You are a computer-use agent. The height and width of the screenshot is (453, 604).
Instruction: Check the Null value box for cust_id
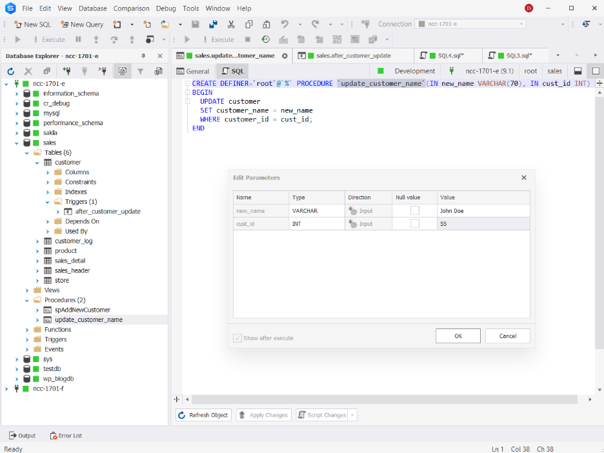click(x=414, y=223)
